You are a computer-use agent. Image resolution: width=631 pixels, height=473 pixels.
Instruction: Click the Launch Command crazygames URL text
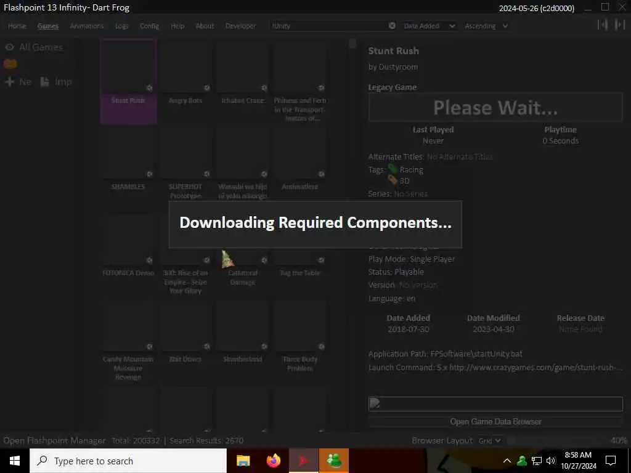[535, 368]
